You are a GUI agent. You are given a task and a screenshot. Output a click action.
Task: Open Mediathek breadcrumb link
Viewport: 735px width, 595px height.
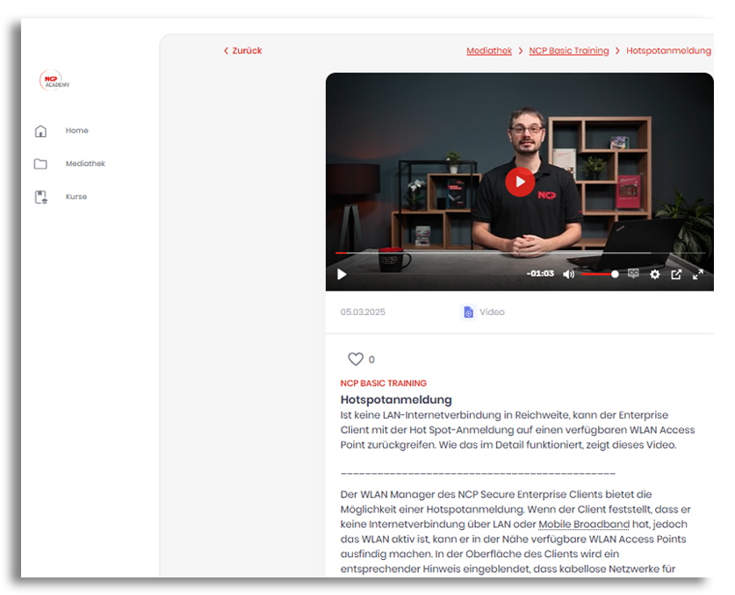click(x=489, y=51)
